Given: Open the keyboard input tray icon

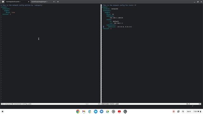Looking at the screenshot, I should click(x=183, y=111).
